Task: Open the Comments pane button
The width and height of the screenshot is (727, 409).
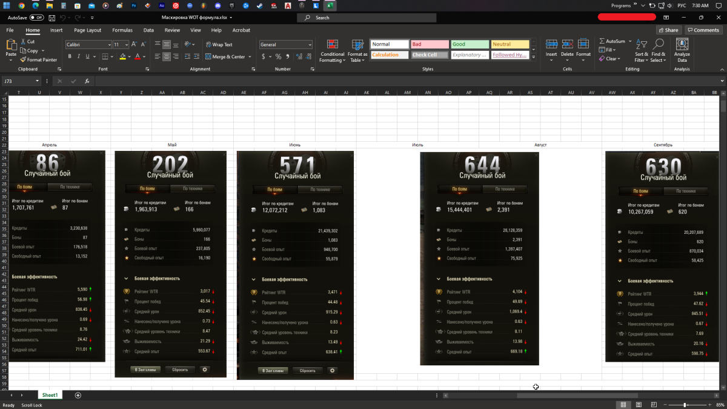Action: pos(703,30)
